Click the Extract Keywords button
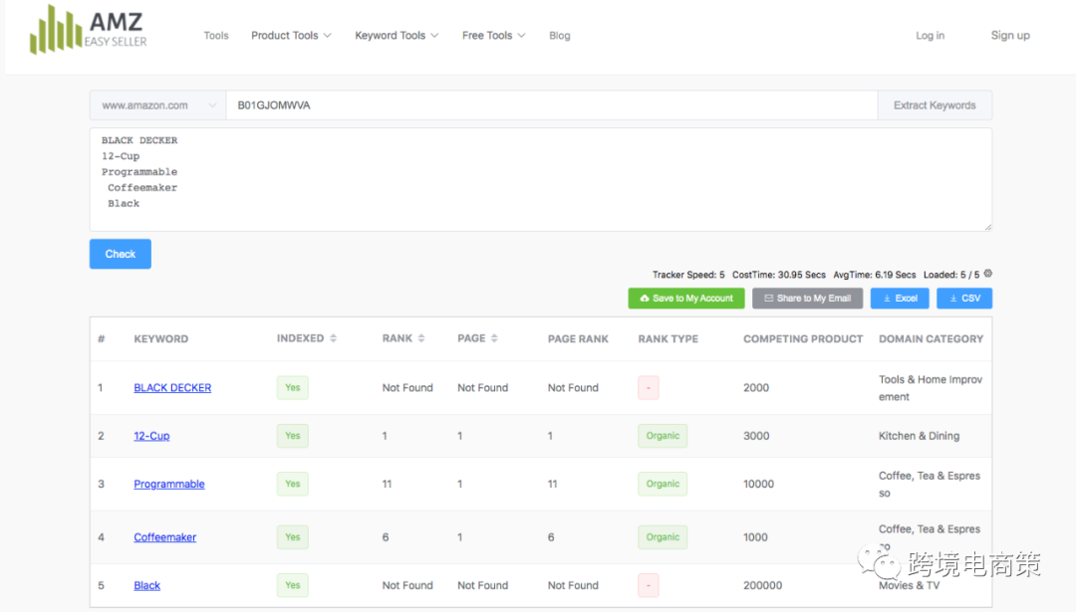This screenshot has width=1076, height=612. click(x=935, y=105)
